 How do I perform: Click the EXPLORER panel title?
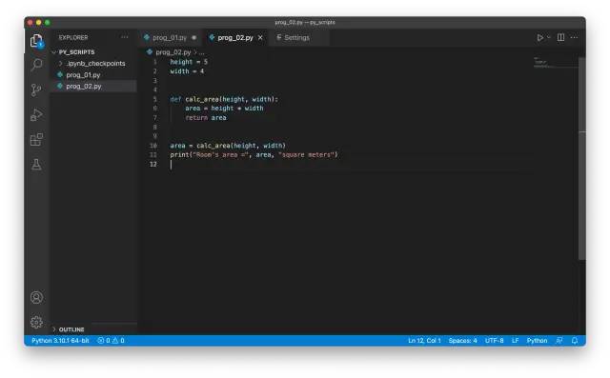click(73, 38)
